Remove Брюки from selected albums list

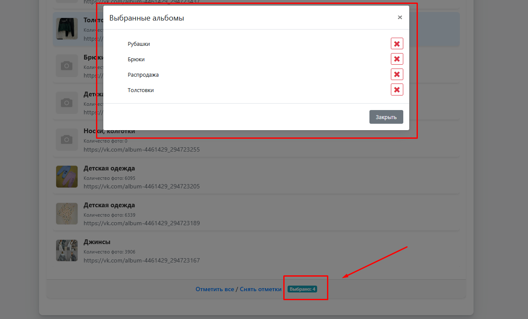click(x=397, y=59)
